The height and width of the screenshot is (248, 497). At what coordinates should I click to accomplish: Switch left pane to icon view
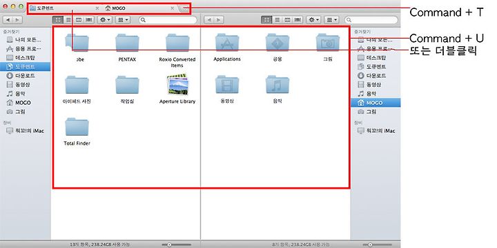[58, 20]
